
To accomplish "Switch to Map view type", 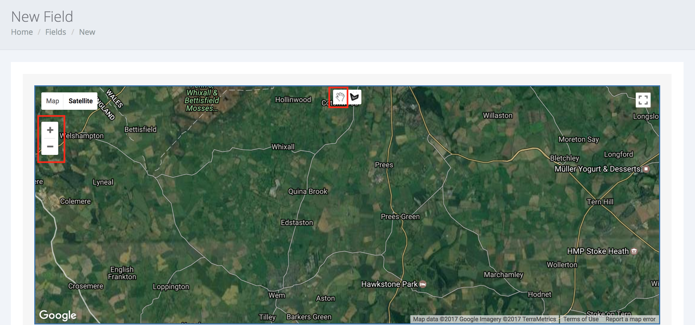I will pyautogui.click(x=53, y=101).
